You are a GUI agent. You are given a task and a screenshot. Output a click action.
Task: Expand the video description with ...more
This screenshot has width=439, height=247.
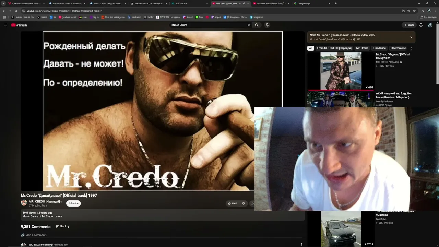click(59, 217)
